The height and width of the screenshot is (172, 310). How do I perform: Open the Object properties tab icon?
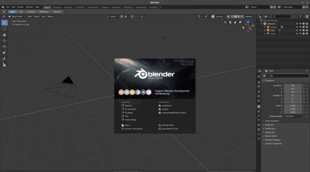click(259, 106)
